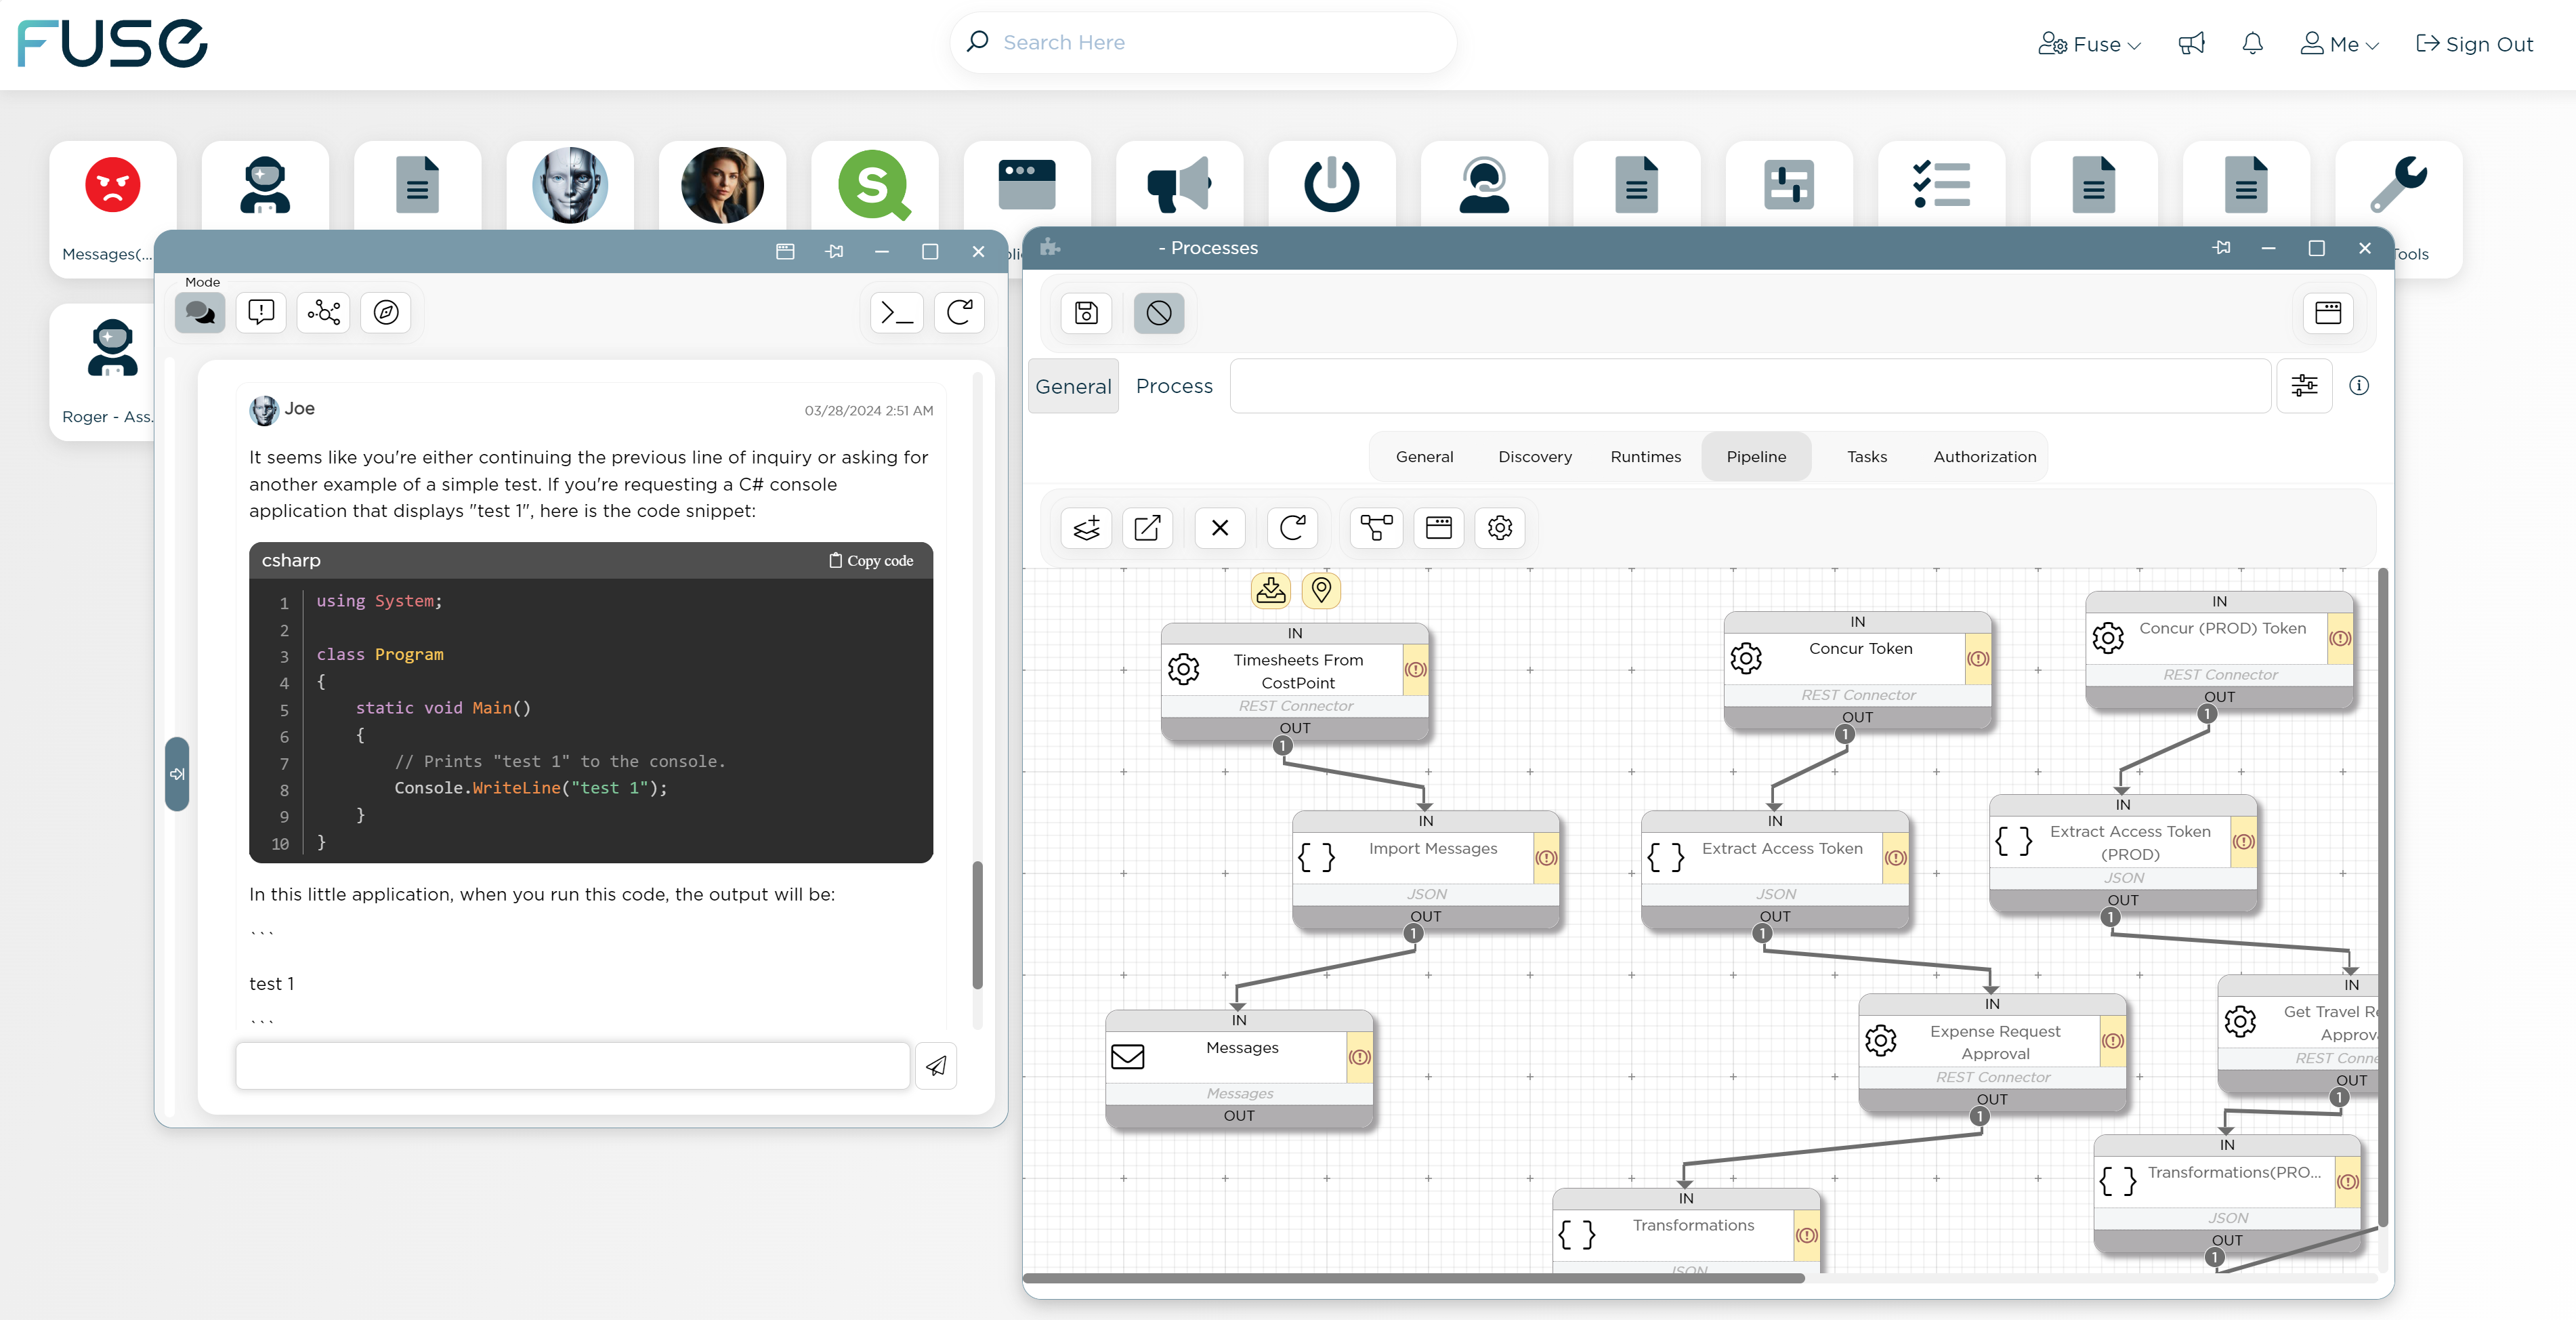Toggle the chat mode icon in assistant panel
Screen dimensions: 2576x1320
coord(200,312)
